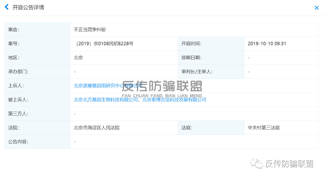This screenshot has height=178, width=324.
Task: Click region value 北京
Action: [78, 58]
